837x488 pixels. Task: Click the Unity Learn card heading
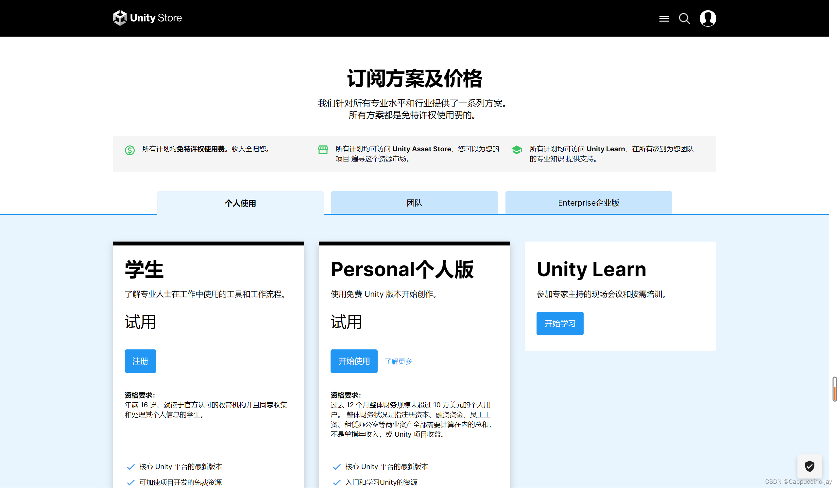pyautogui.click(x=591, y=269)
